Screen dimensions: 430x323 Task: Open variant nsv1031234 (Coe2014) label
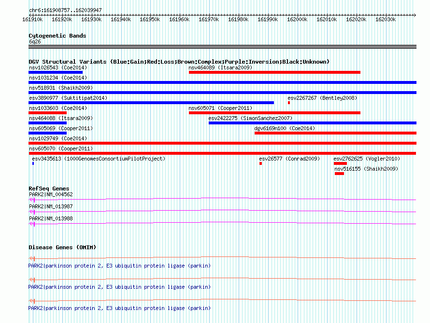[x=58, y=78]
